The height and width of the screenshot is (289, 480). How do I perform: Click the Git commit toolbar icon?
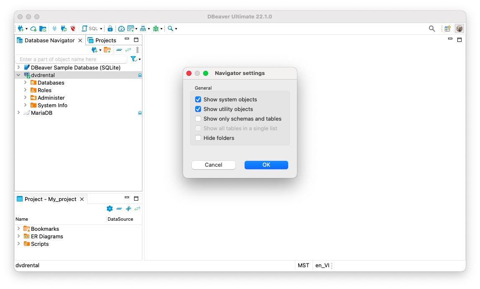pos(130,28)
